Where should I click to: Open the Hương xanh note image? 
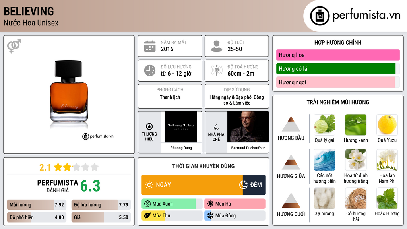point(356,124)
